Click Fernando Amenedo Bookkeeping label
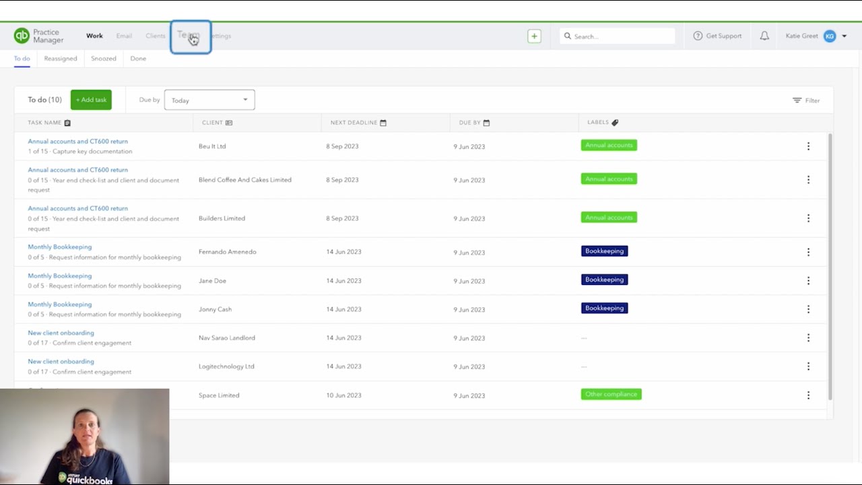This screenshot has height=485, width=862. point(604,251)
